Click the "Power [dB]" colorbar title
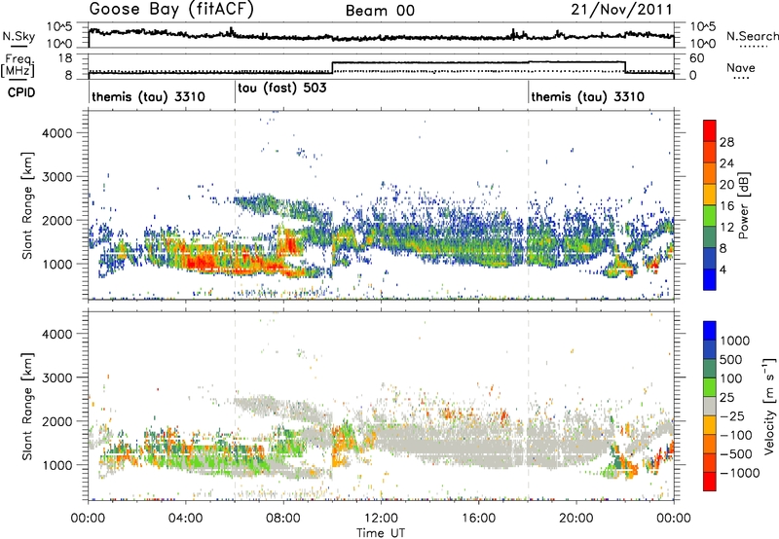Viewport: 779px width, 539px height. [x=743, y=205]
